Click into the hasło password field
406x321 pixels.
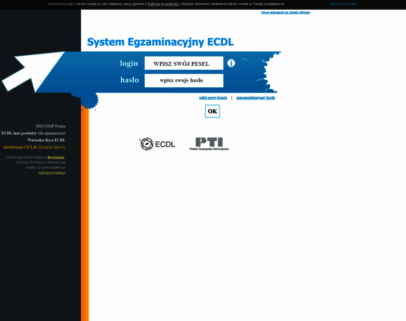184,80
